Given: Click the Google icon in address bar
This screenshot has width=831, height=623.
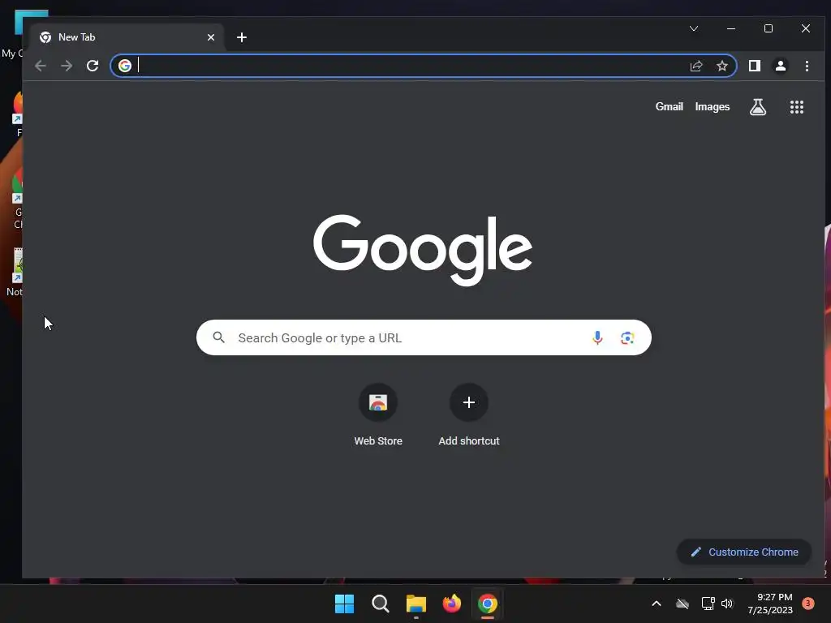Looking at the screenshot, I should coord(125,66).
